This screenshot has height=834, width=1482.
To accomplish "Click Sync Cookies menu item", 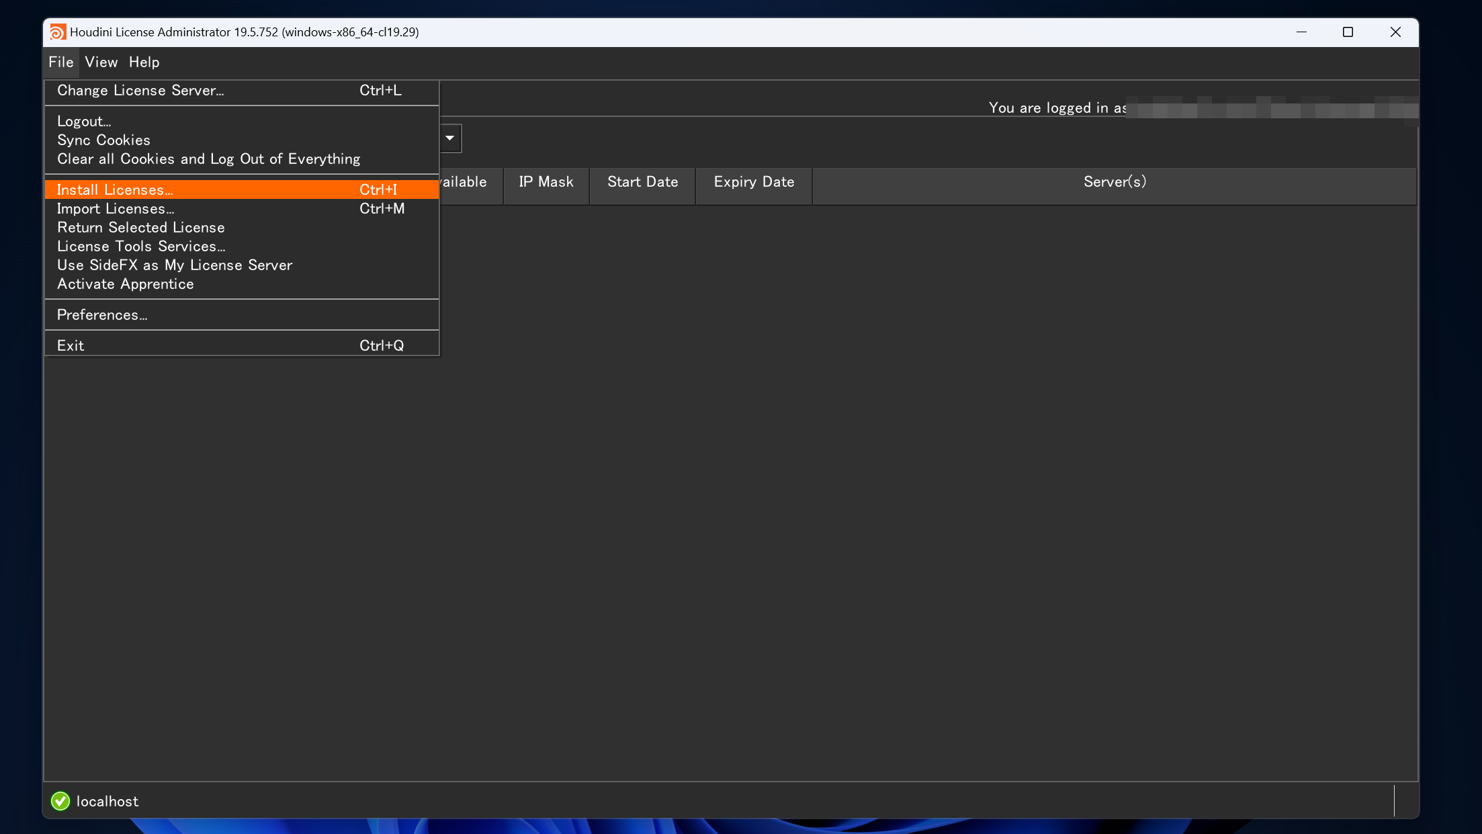I will [242, 140].
